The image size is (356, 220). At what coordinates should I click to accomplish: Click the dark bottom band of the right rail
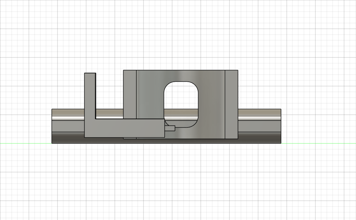tap(259, 137)
